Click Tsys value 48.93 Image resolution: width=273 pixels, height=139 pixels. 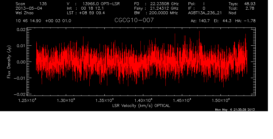click(250, 4)
